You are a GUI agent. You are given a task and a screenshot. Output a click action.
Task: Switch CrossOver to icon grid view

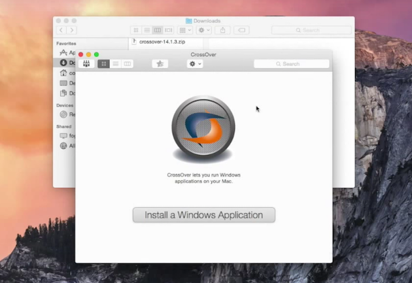[103, 64]
